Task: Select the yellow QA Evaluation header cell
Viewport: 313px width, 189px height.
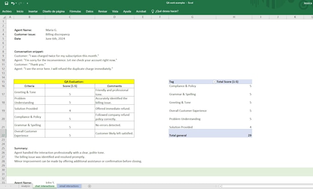Action: tap(74, 81)
